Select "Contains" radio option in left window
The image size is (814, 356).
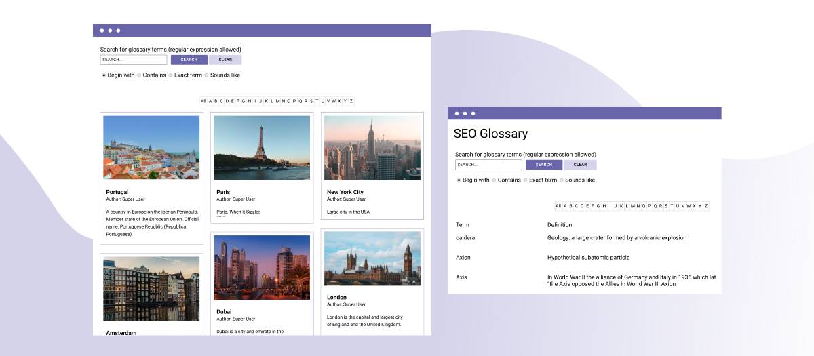click(139, 75)
